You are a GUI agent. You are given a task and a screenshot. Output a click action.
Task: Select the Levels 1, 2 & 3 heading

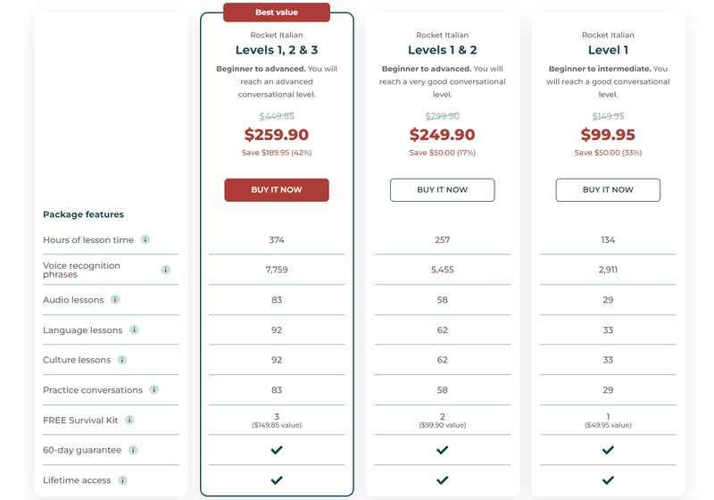(277, 50)
